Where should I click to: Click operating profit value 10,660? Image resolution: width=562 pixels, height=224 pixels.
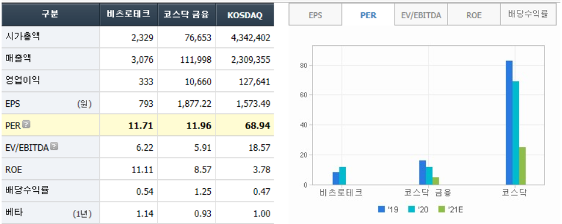tap(198, 82)
